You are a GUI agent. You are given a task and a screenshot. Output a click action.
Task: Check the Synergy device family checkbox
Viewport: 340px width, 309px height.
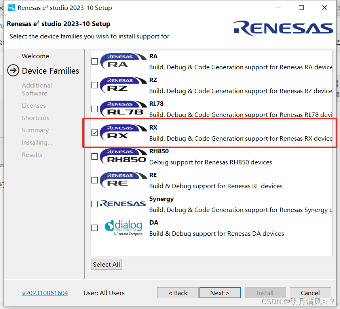tap(95, 204)
